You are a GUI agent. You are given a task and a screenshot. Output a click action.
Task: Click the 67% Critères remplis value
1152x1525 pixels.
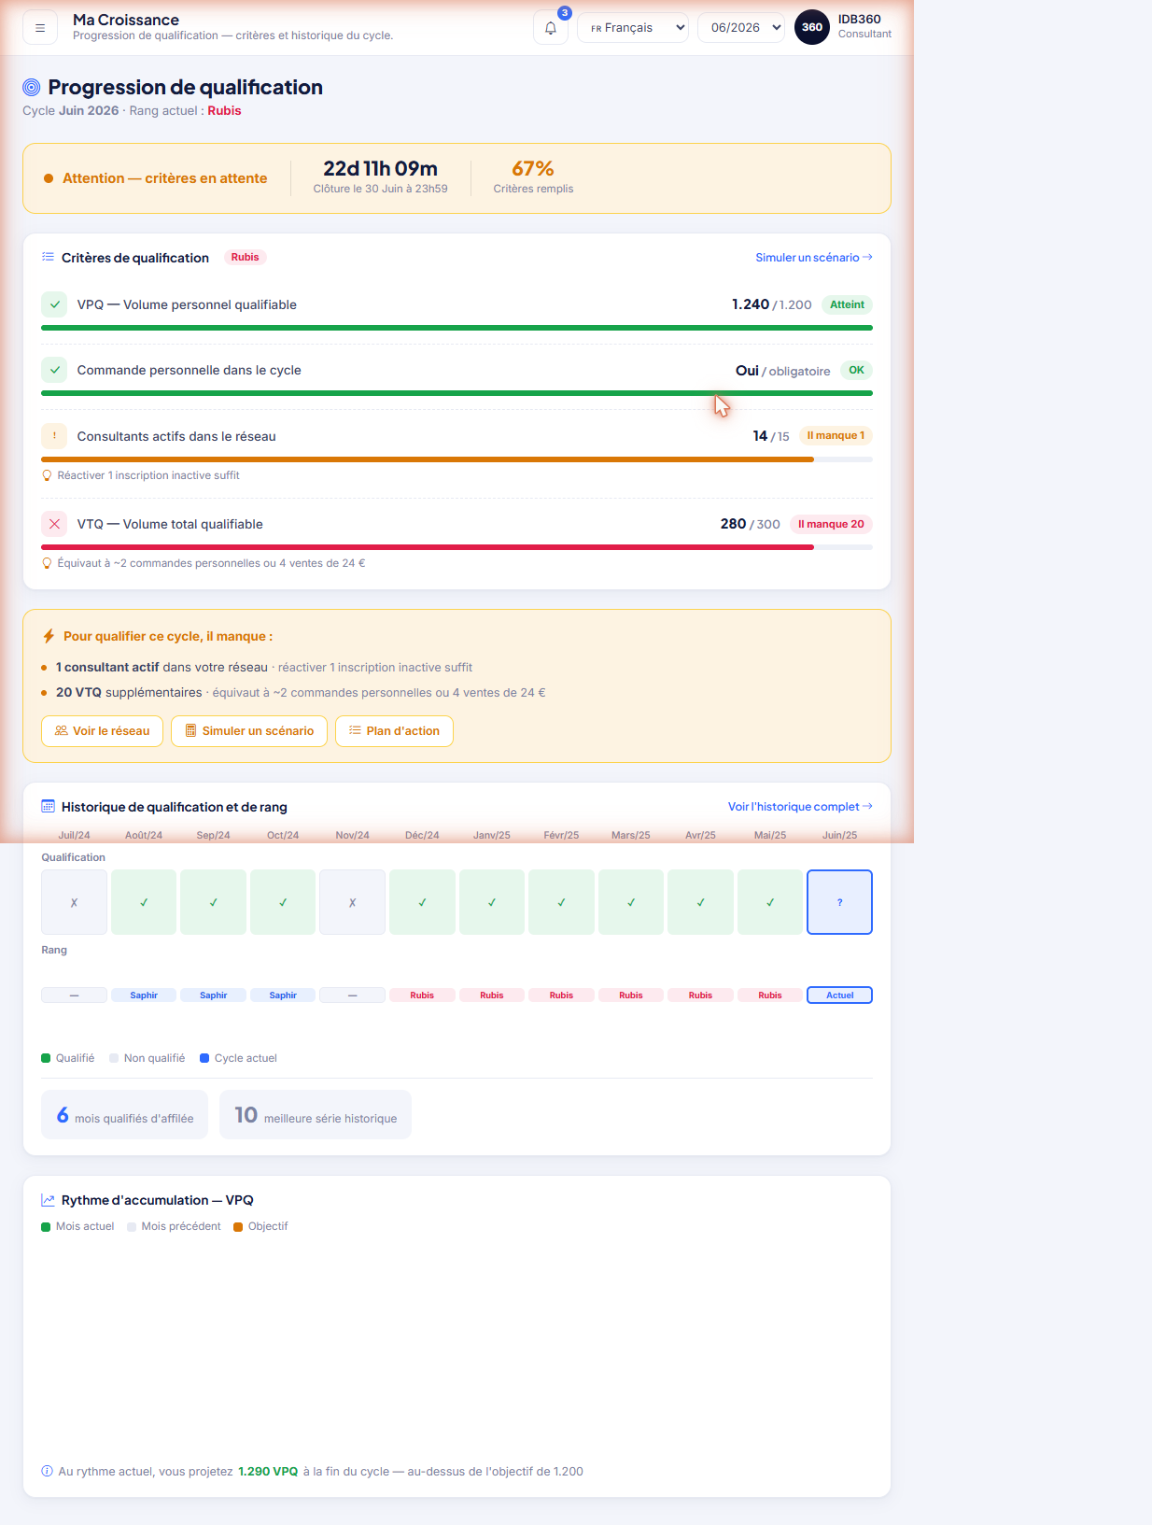(533, 169)
